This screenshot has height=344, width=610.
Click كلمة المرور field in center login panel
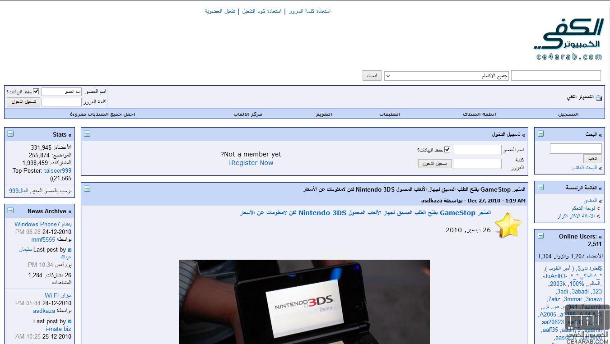click(477, 164)
